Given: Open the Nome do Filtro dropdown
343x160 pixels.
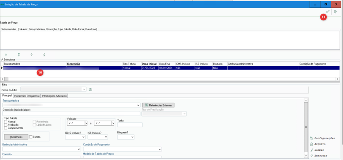Looking at the screenshot, I should pyautogui.click(x=84, y=90).
